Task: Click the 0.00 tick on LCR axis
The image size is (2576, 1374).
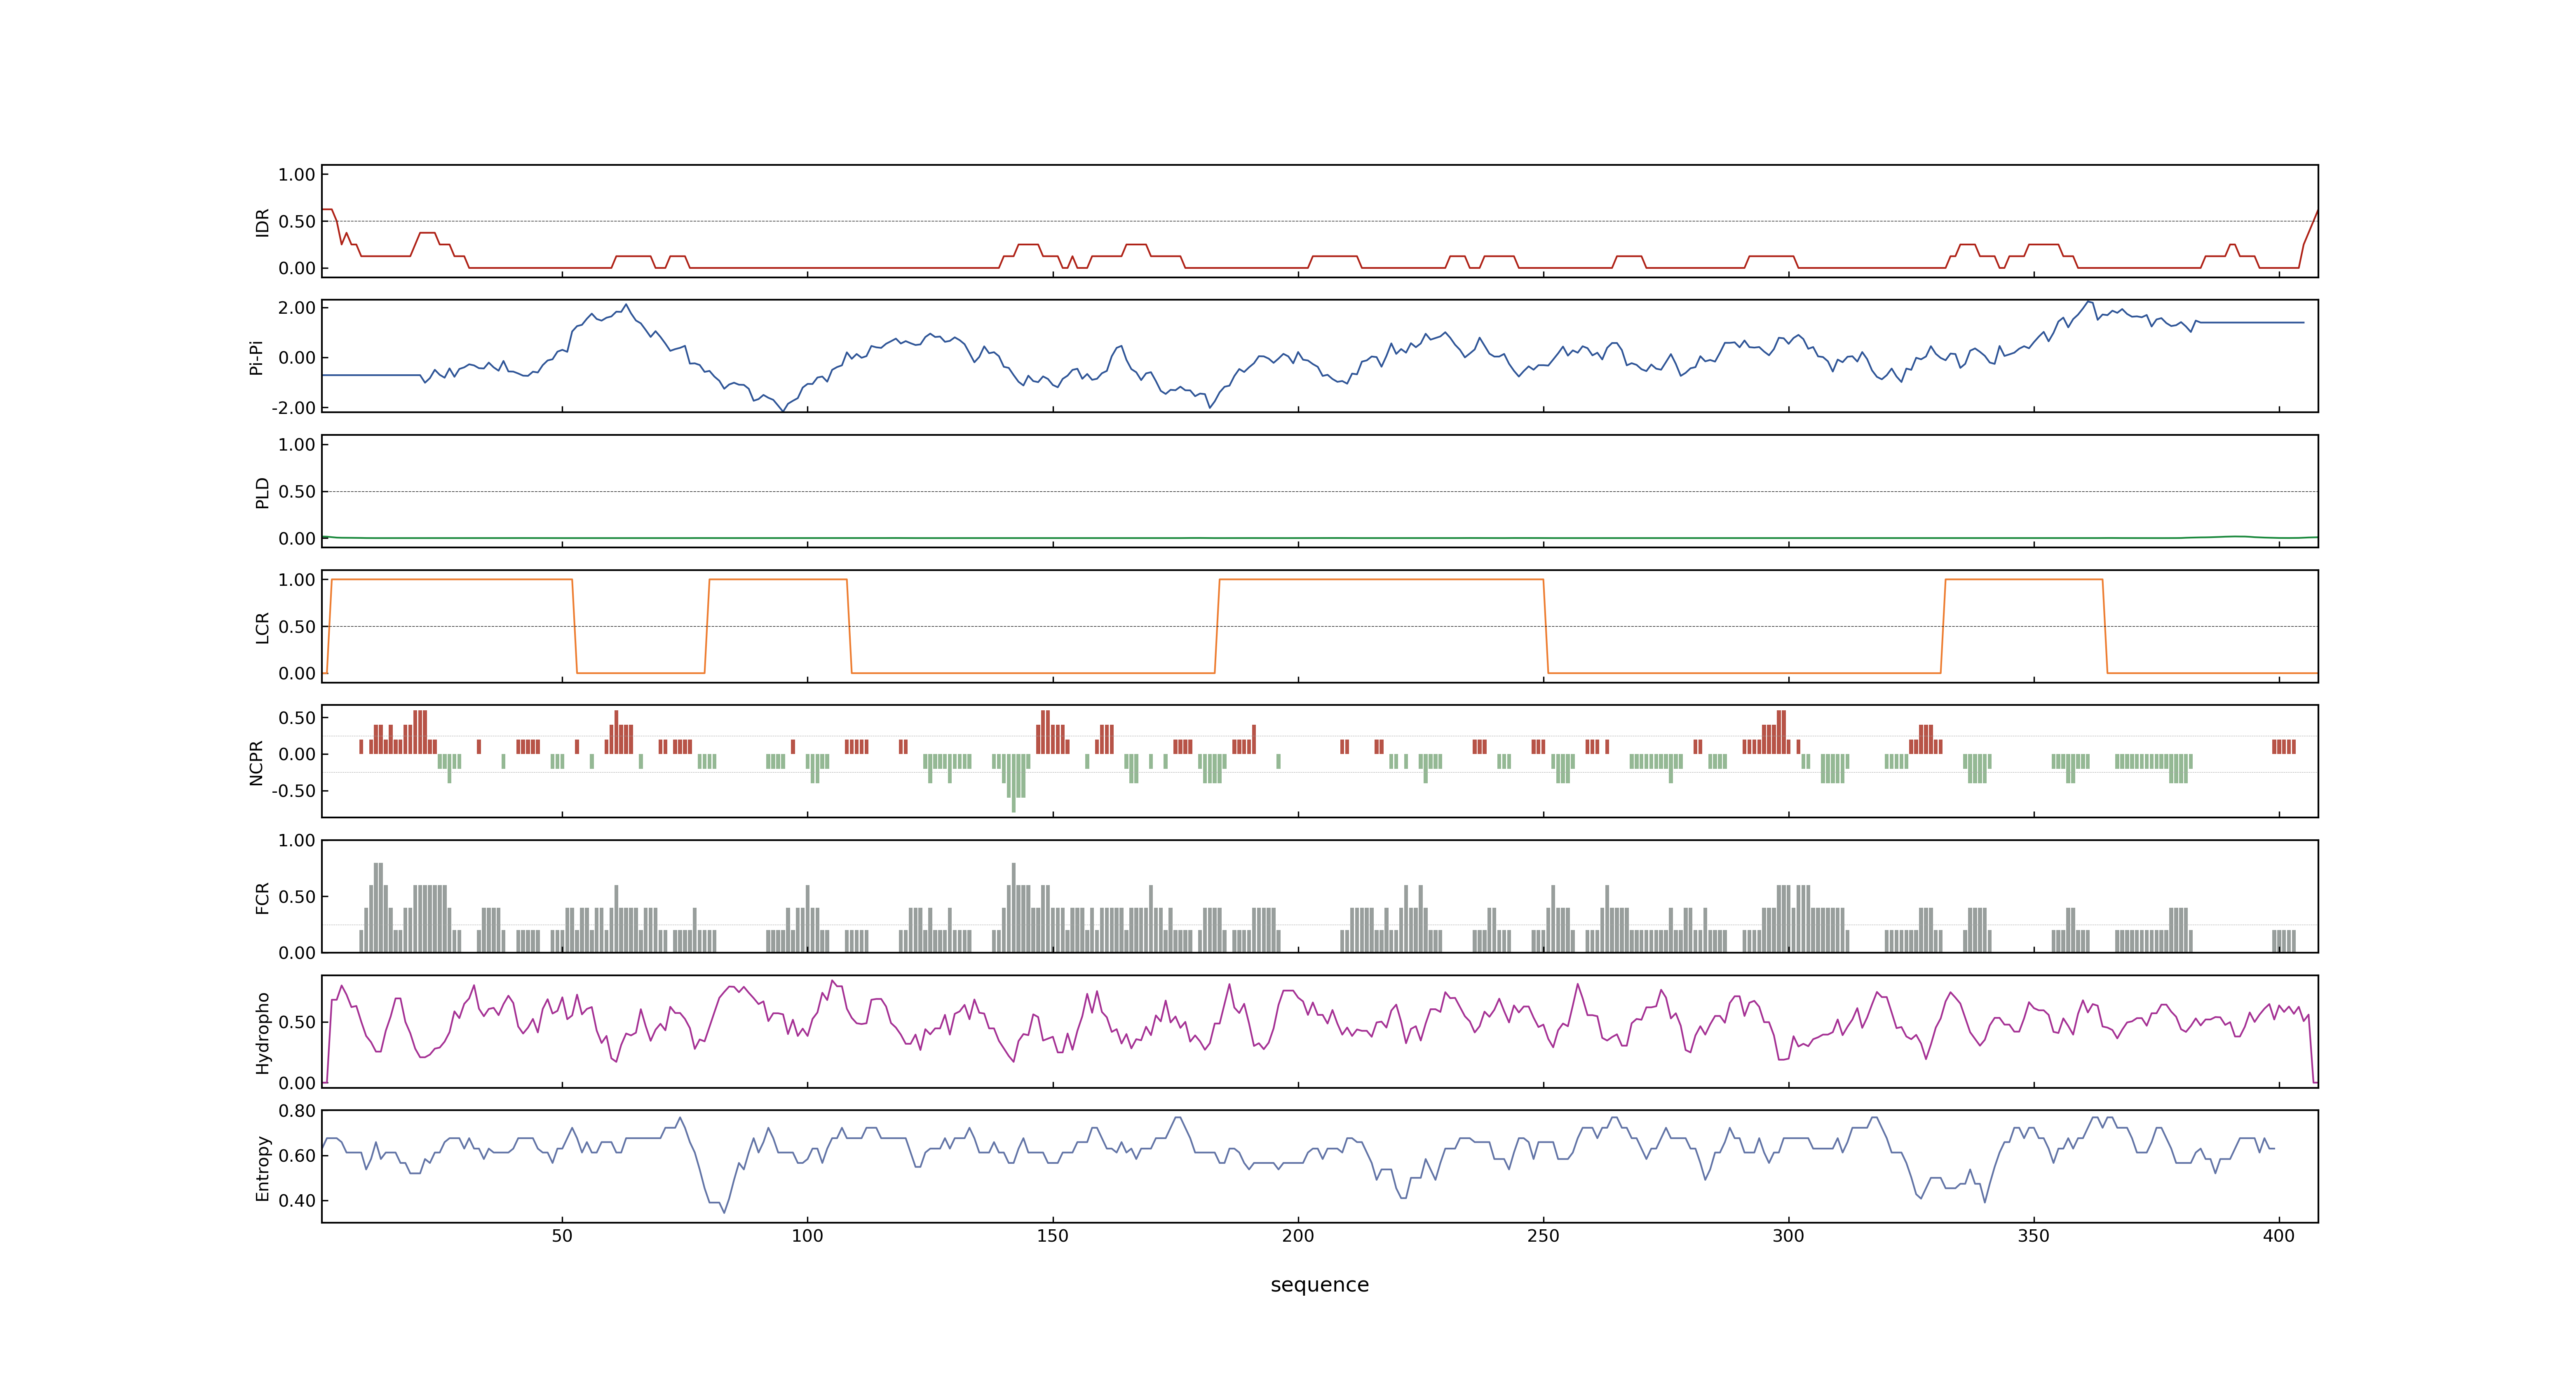Action: (x=297, y=673)
